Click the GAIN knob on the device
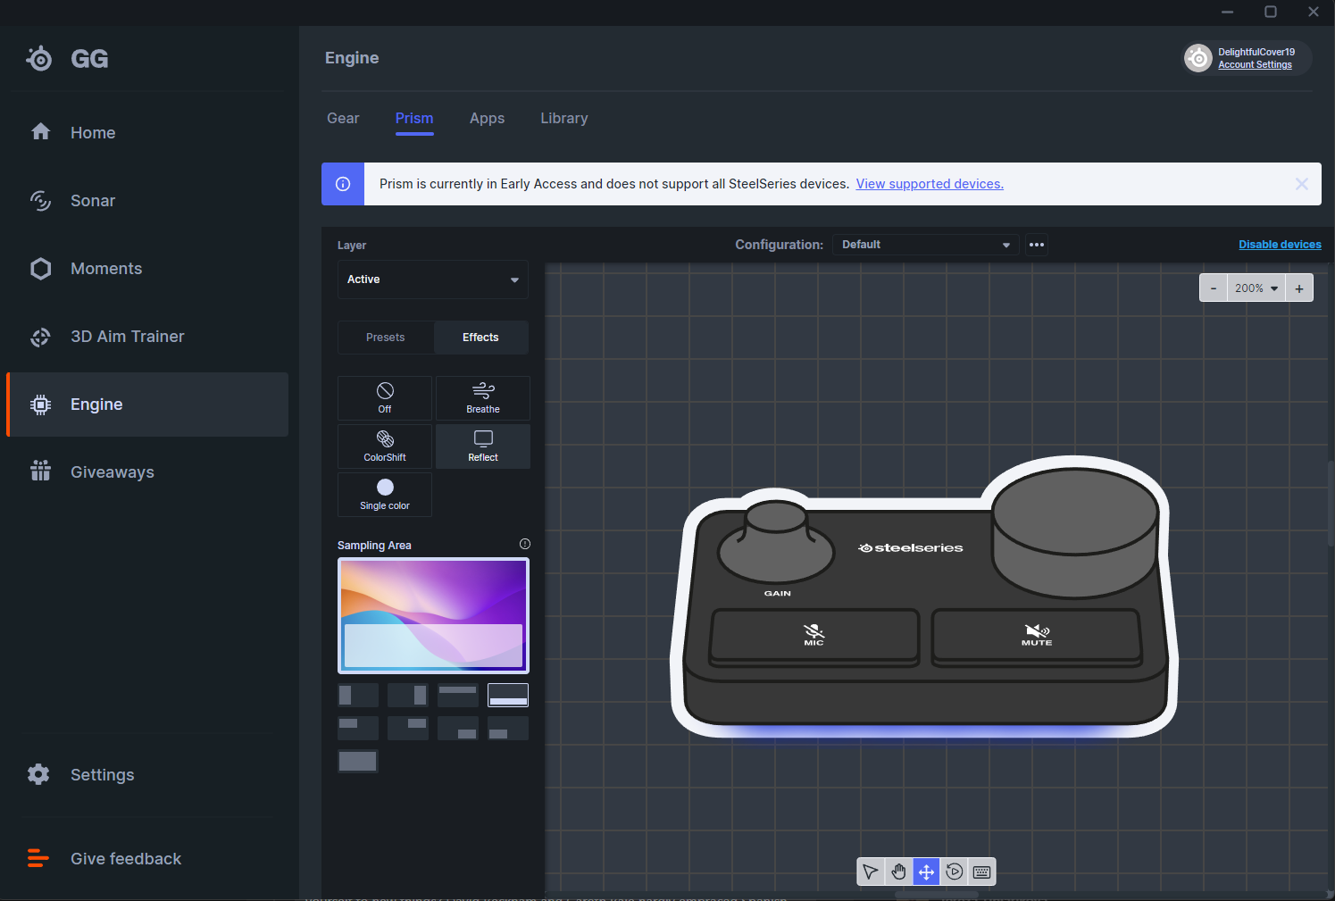This screenshot has width=1335, height=901. tap(776, 542)
